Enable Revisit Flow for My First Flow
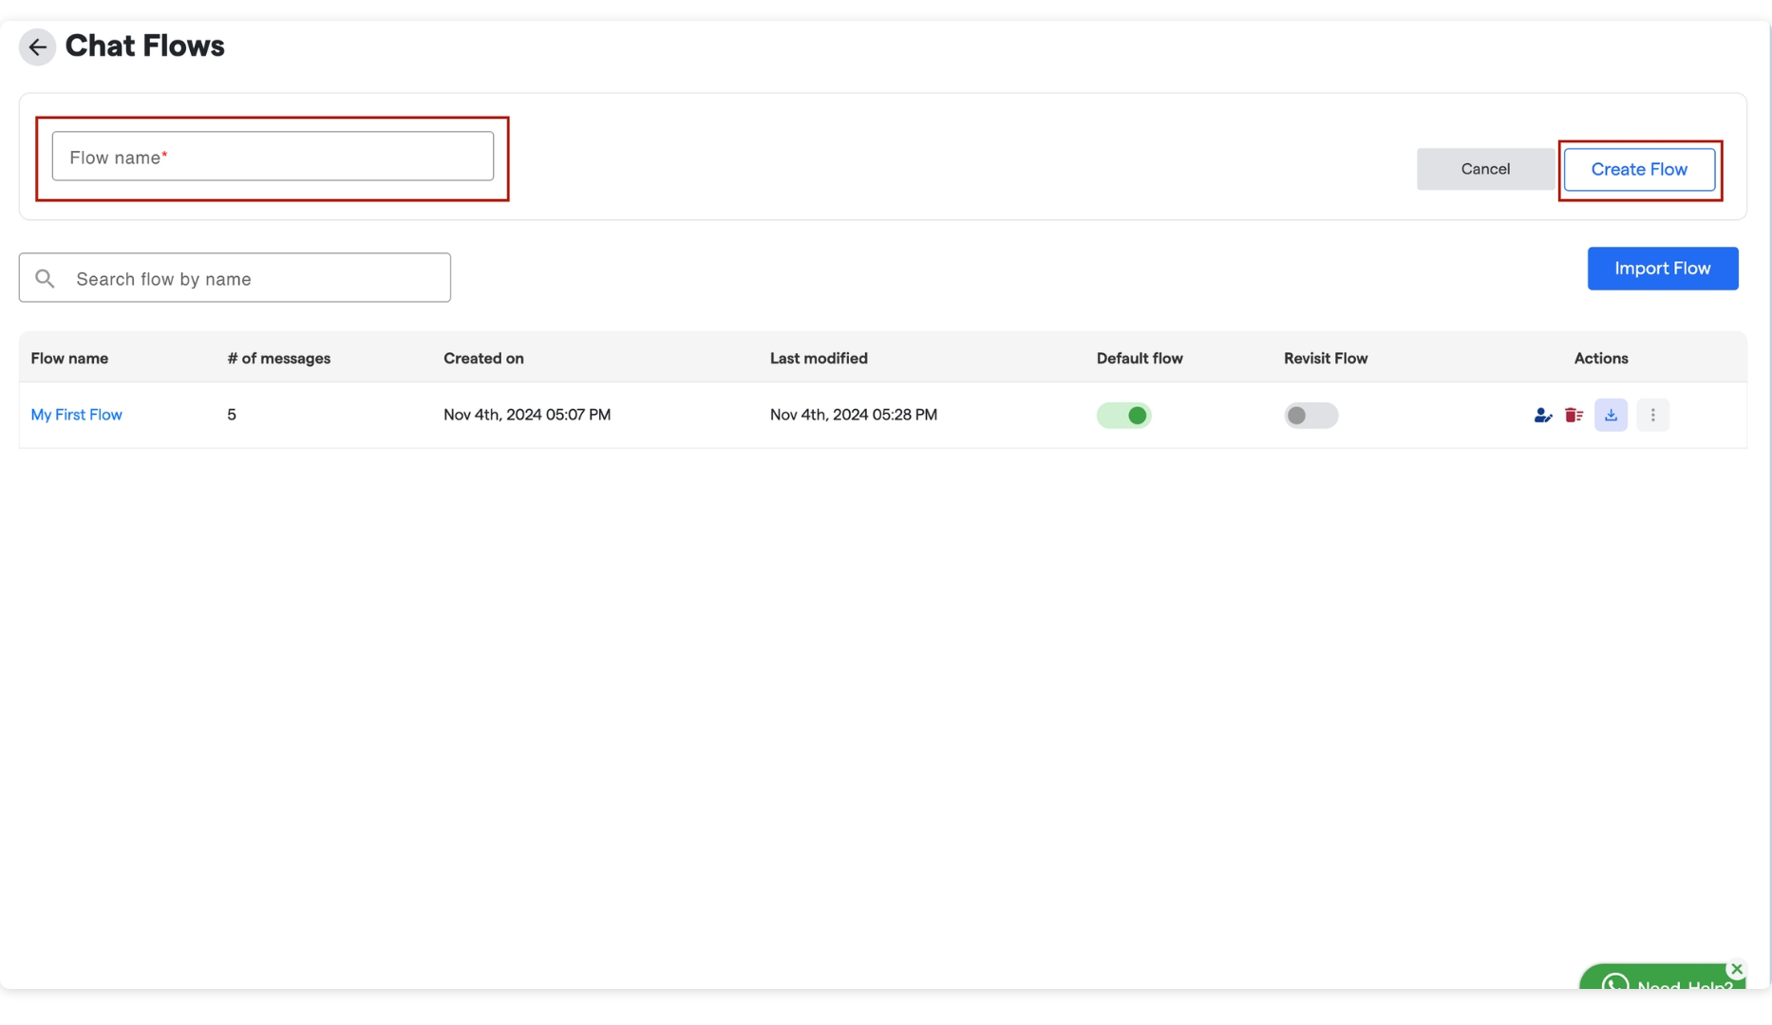Screen dimensions: 1772x1025 tap(1310, 416)
